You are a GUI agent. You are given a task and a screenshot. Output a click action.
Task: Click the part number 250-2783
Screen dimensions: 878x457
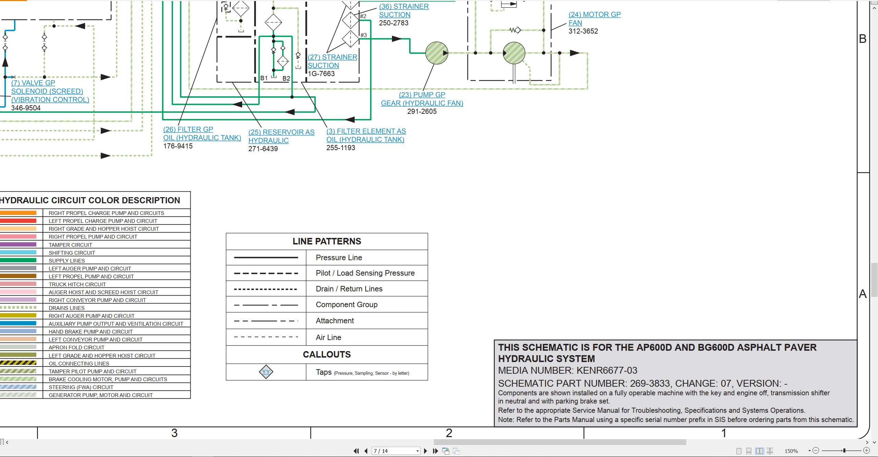(x=394, y=23)
